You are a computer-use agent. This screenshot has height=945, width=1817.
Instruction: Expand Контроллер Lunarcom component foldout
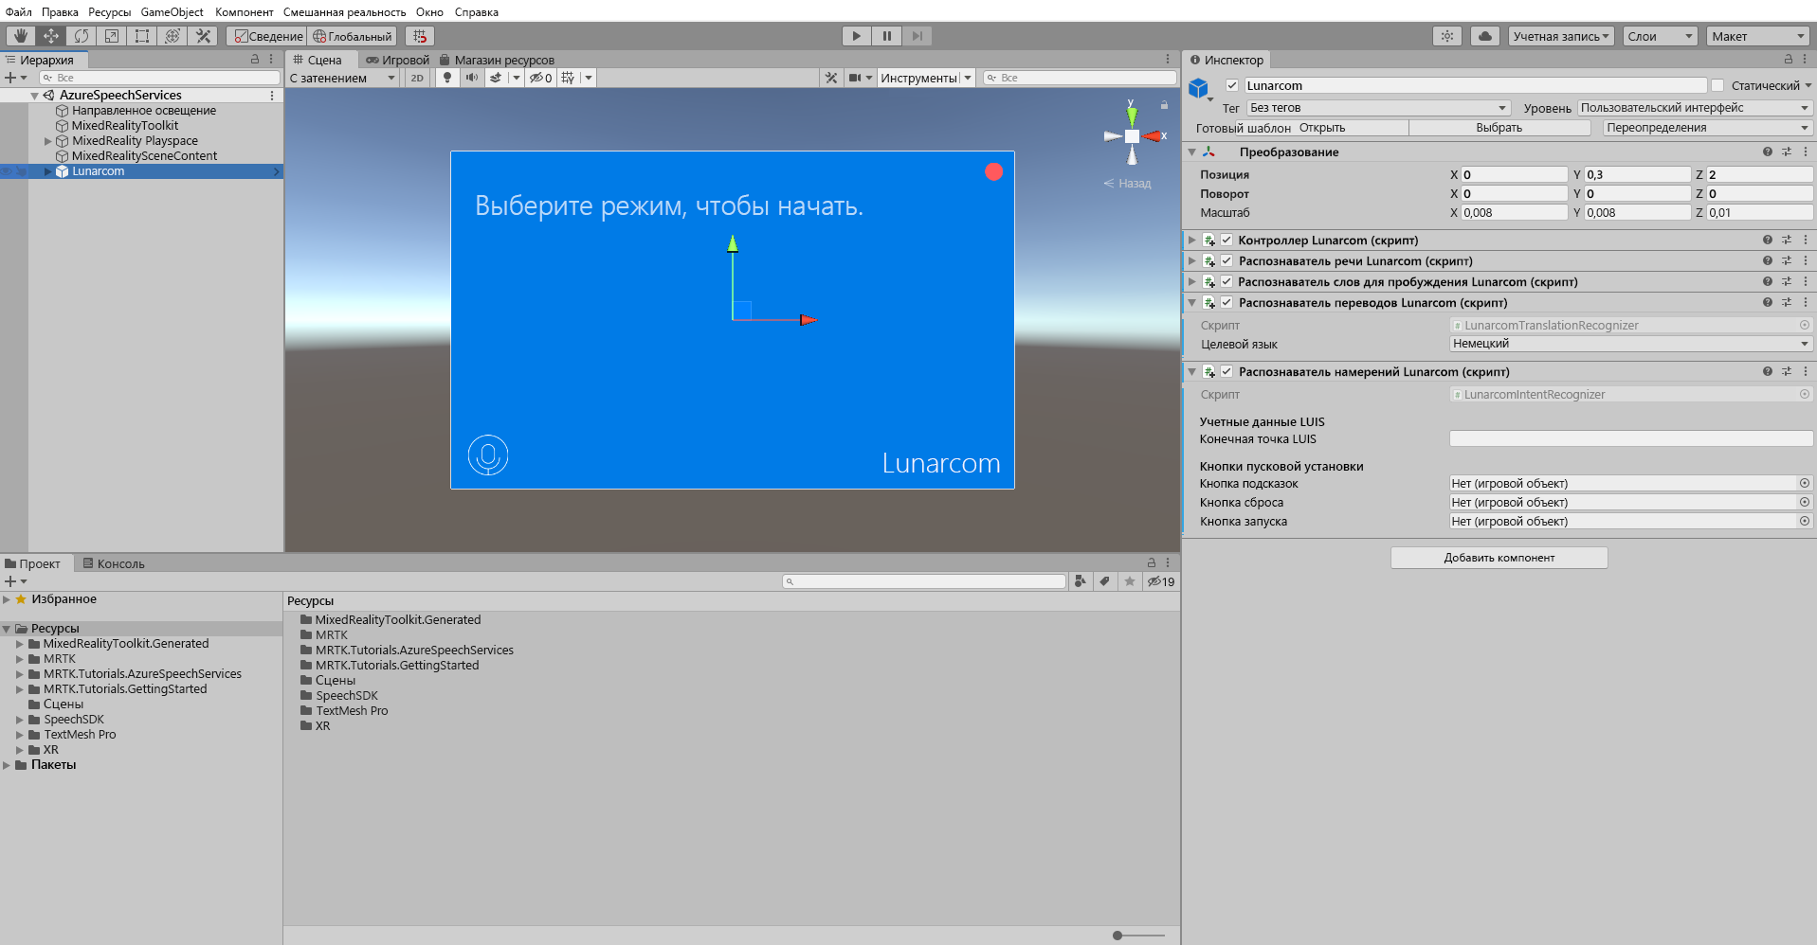pyautogui.click(x=1192, y=241)
